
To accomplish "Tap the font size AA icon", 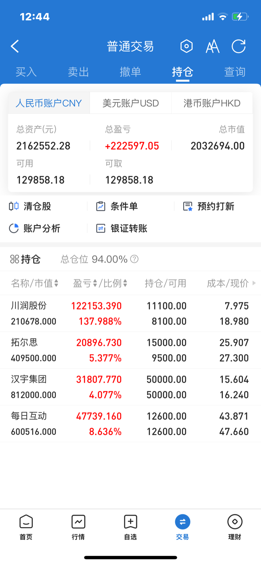I will [212, 47].
